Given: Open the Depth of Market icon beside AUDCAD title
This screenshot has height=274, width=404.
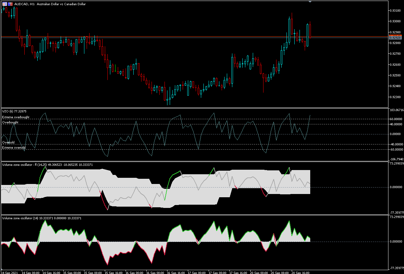Looking at the screenshot, I should tap(5, 4).
